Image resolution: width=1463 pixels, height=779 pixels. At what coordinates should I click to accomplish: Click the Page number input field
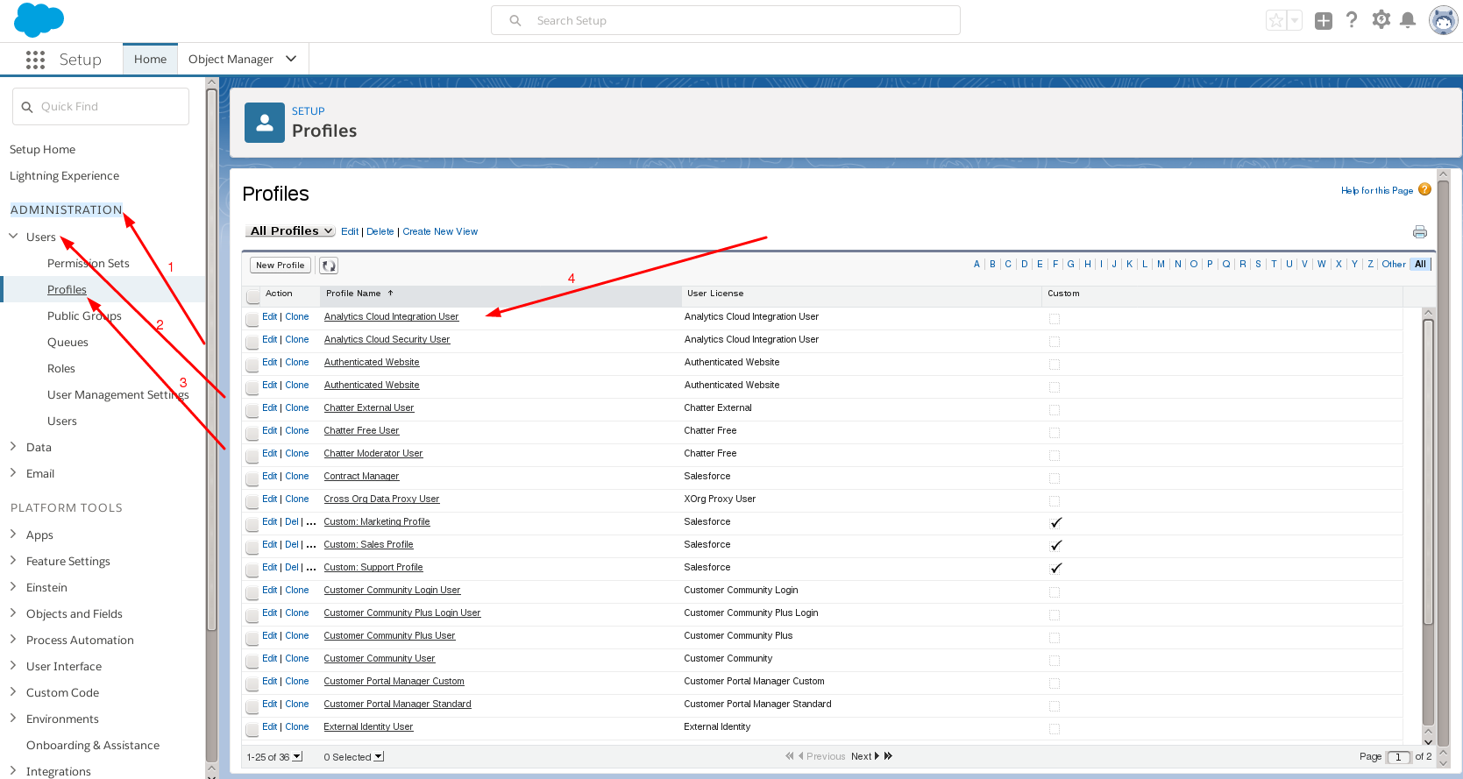coord(1398,757)
